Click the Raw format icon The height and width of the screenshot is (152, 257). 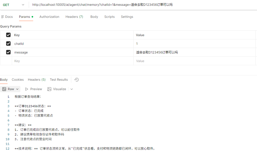pos(4,89)
